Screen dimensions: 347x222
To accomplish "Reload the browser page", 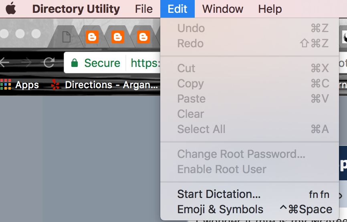I will pyautogui.click(x=49, y=63).
